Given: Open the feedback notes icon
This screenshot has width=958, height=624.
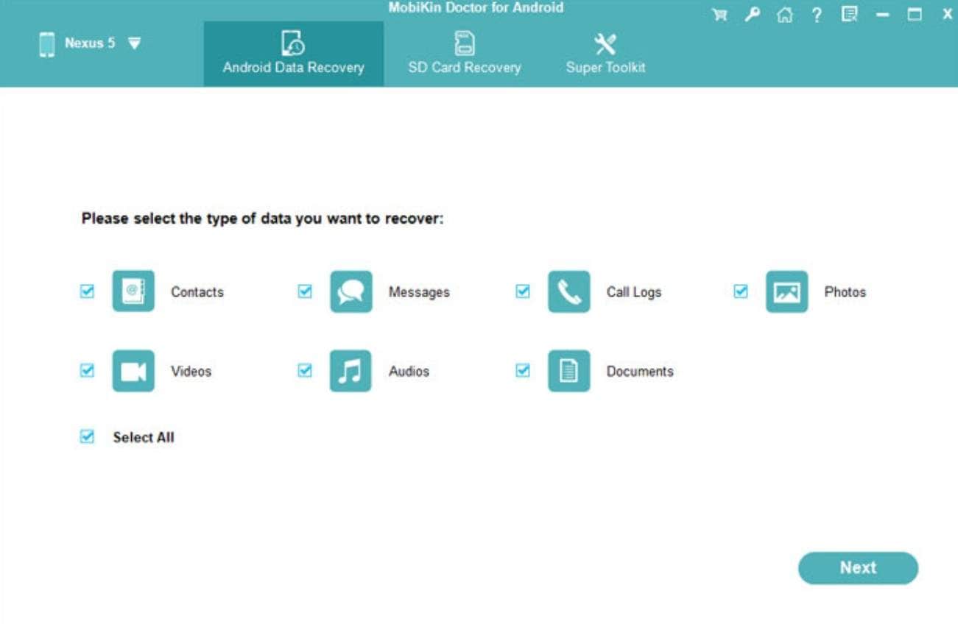Looking at the screenshot, I should coord(850,14).
